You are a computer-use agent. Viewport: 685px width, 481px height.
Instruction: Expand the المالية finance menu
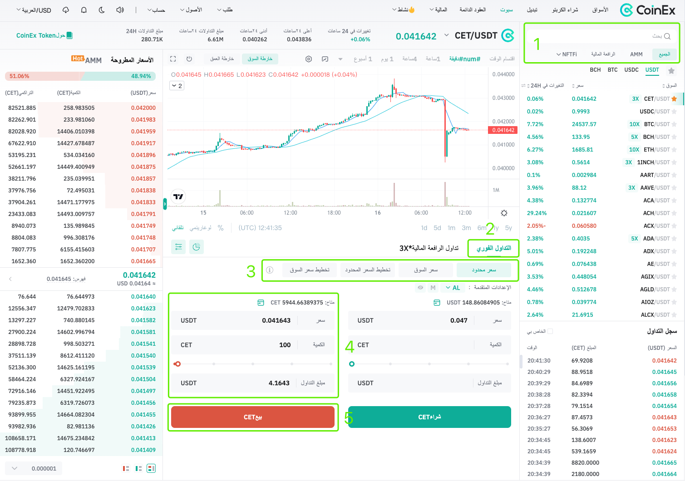tap(439, 10)
